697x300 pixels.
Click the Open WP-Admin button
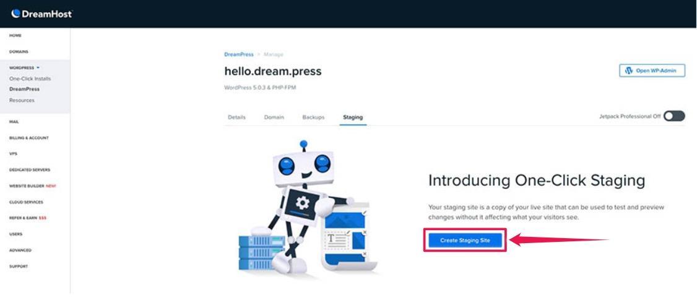(x=652, y=71)
